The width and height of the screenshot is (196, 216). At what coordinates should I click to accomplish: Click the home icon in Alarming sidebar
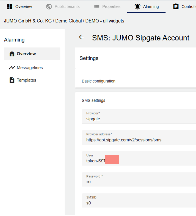[x=12, y=54]
